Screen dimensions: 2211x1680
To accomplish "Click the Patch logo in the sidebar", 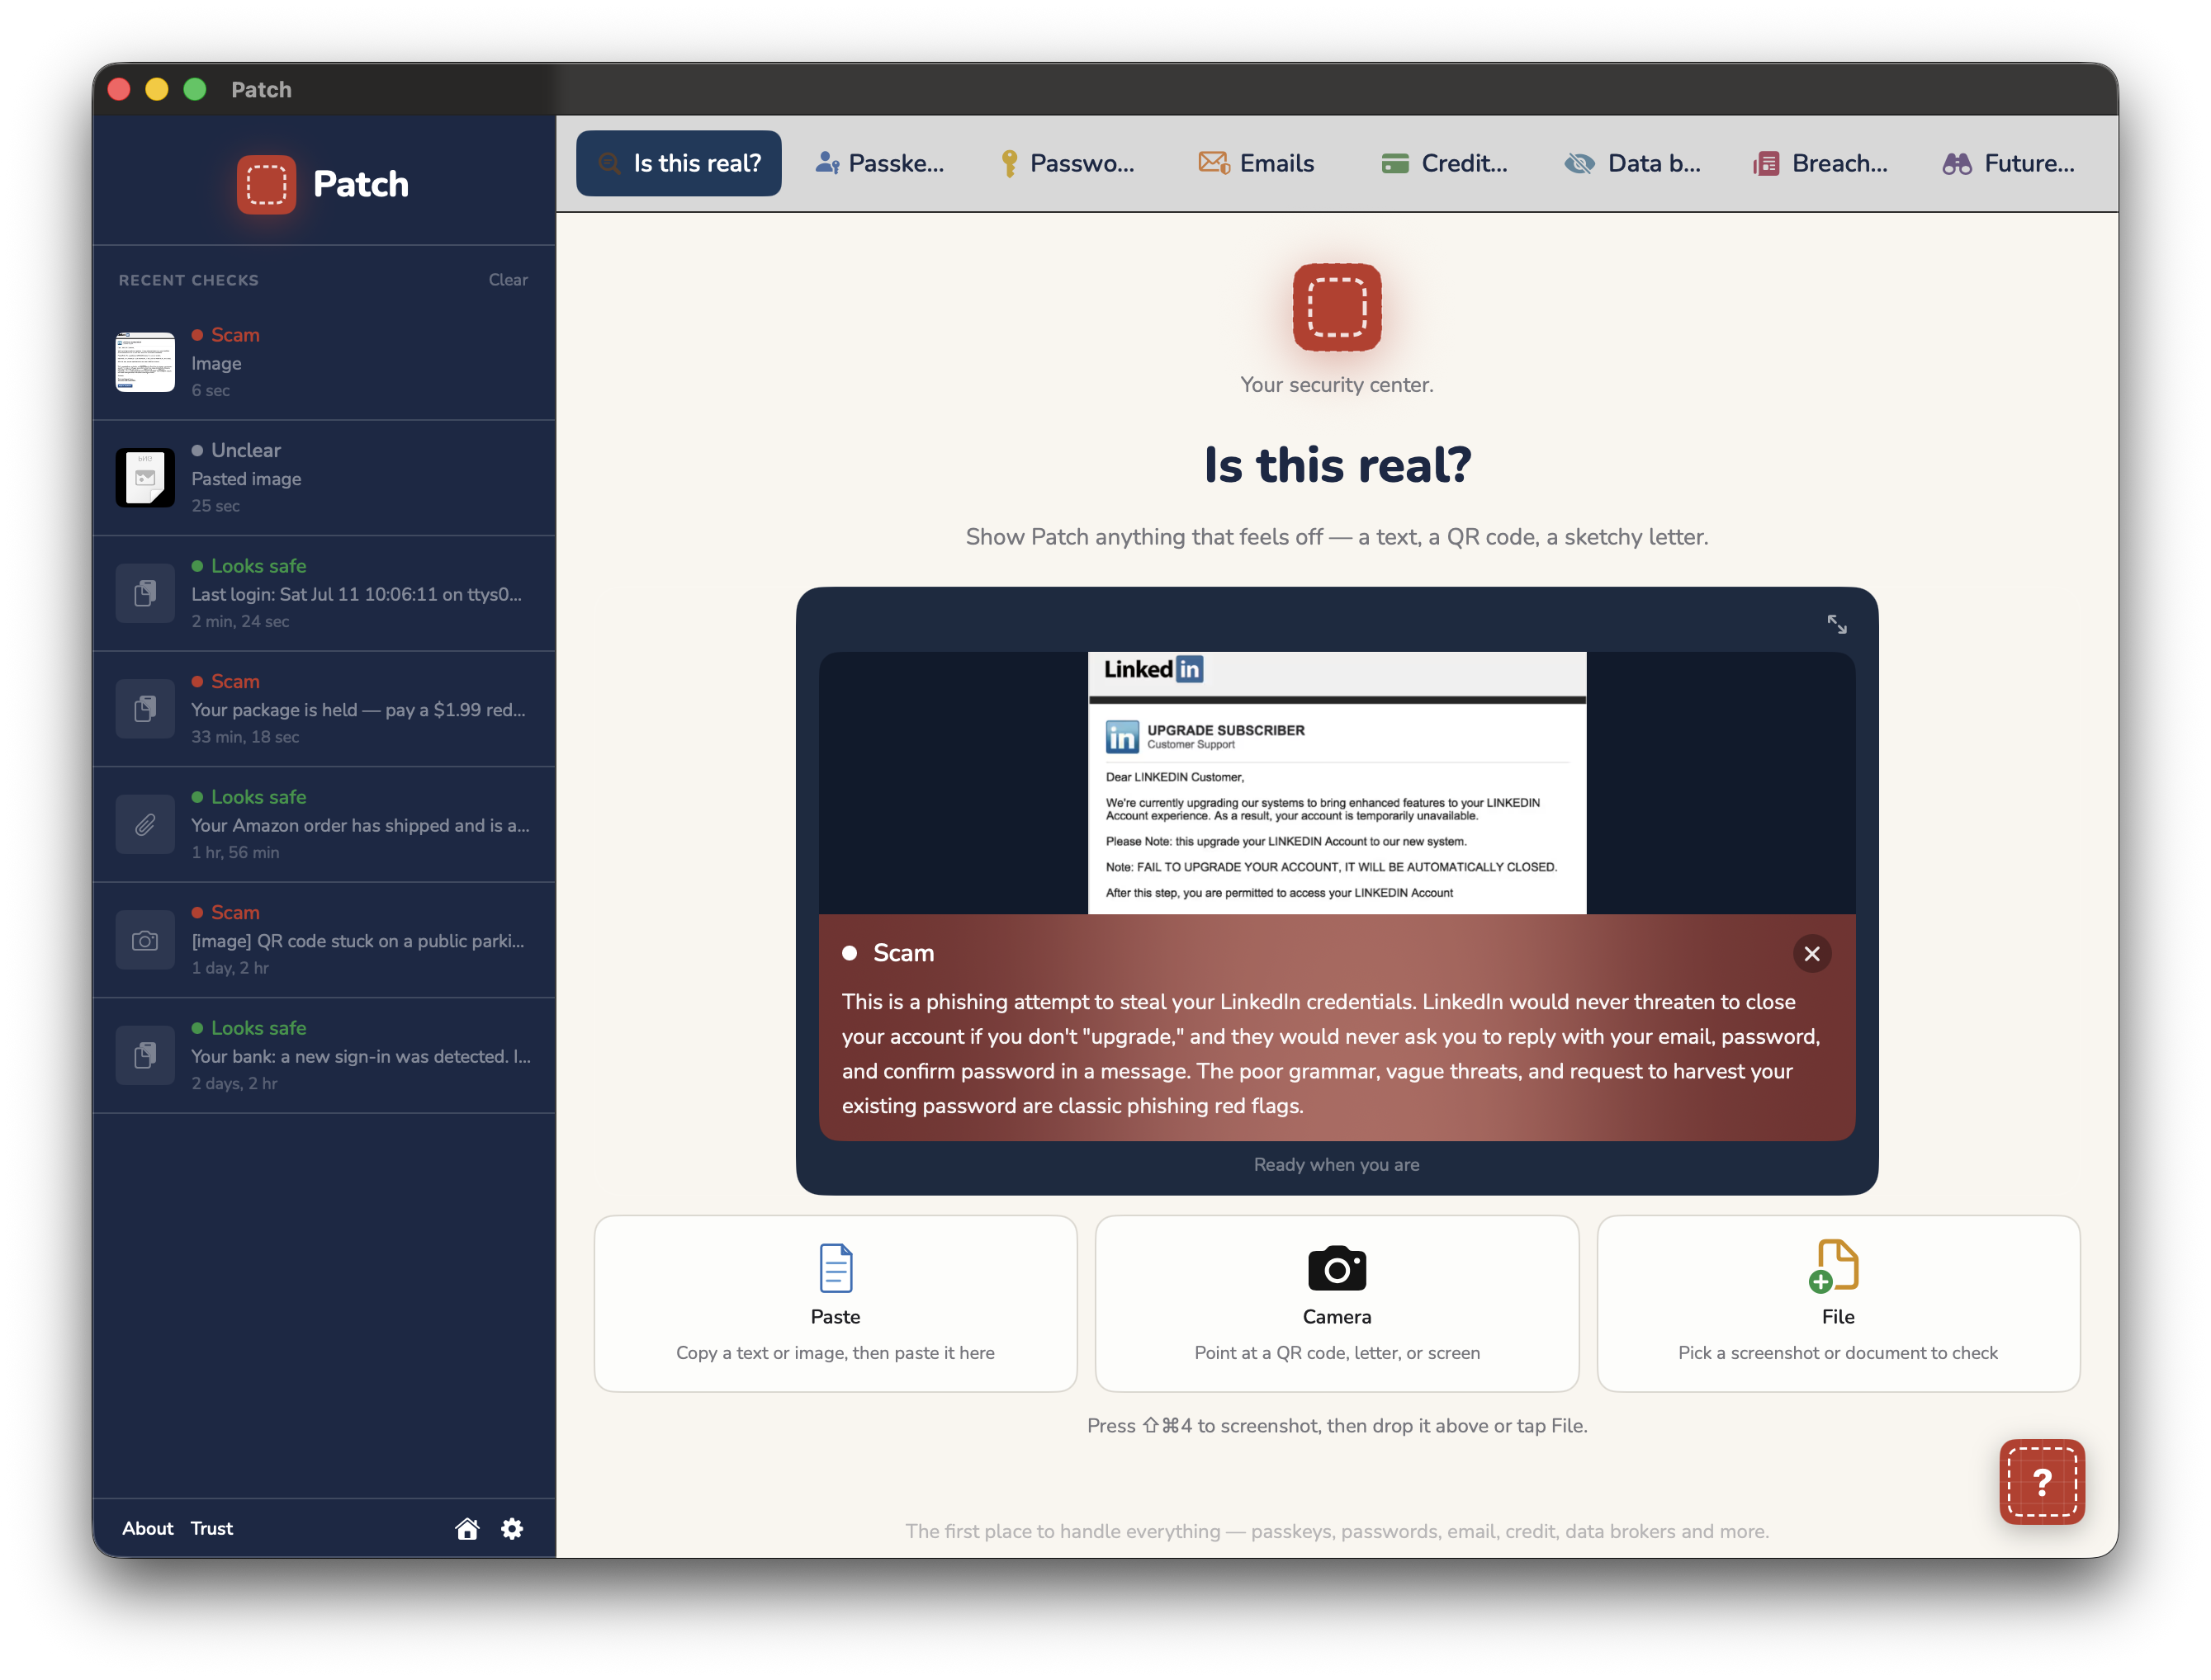I will tap(266, 184).
